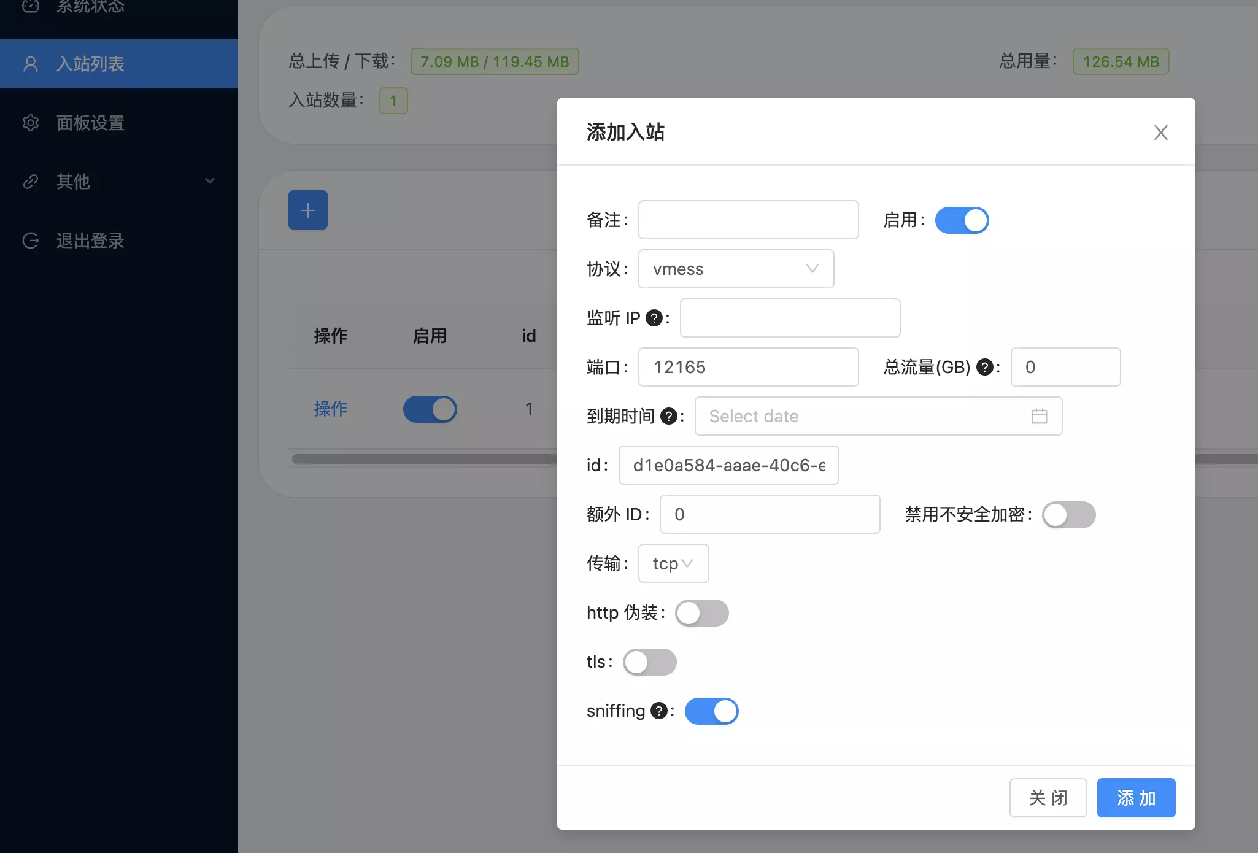This screenshot has height=853, width=1258.
Task: Open the 协议 vmess dropdown
Action: click(x=736, y=269)
